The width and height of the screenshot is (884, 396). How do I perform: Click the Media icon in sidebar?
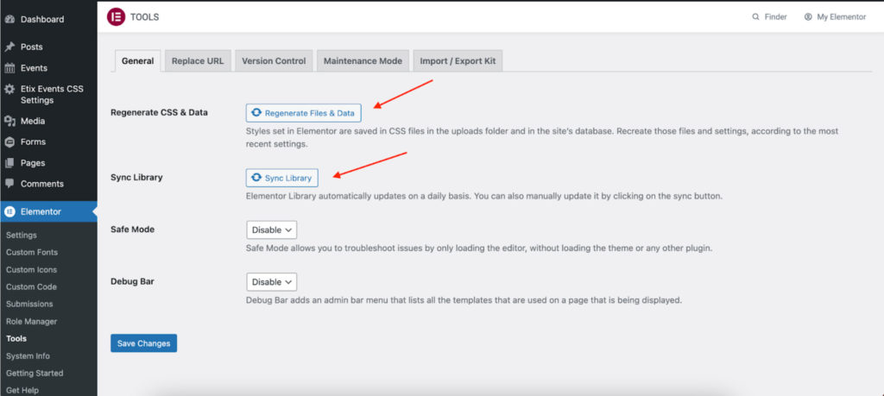click(x=9, y=121)
